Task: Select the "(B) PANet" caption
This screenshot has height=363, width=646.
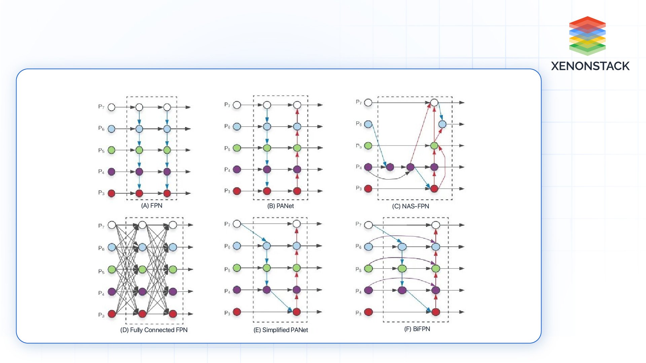Action: click(x=281, y=206)
